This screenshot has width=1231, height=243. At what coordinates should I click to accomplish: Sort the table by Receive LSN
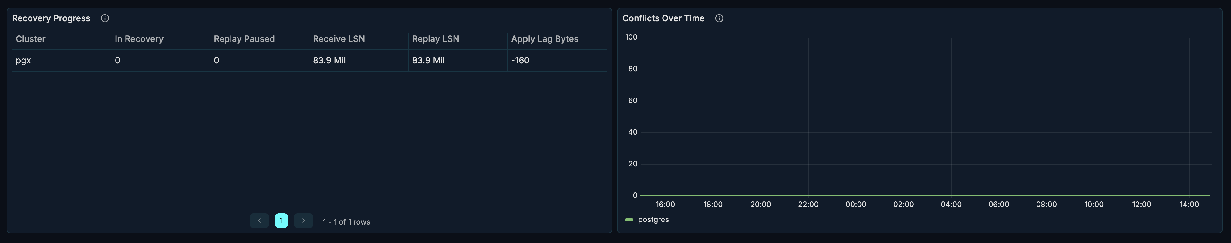[339, 39]
